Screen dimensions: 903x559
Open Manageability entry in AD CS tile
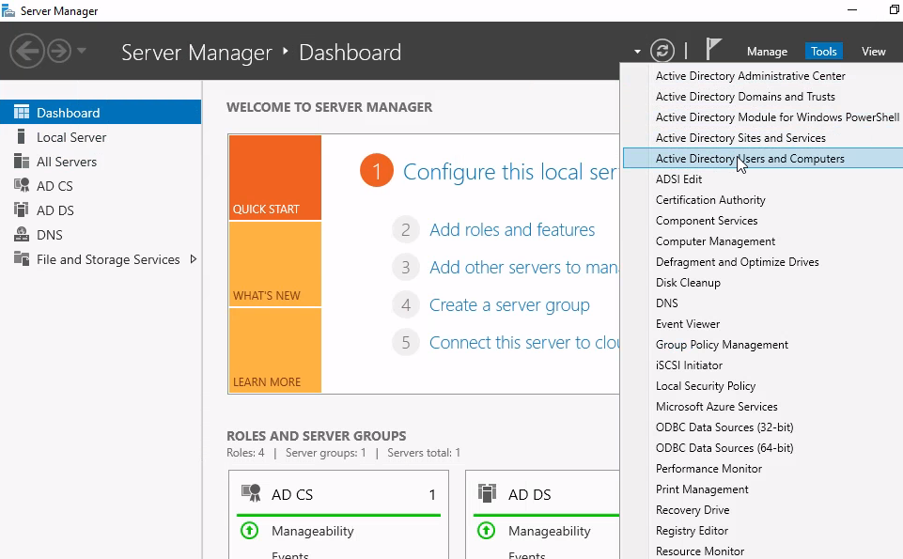(x=313, y=531)
